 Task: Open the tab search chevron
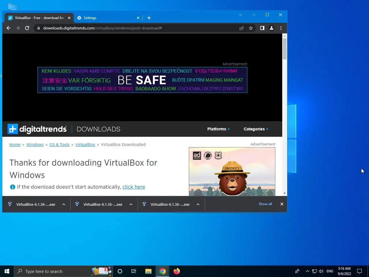[241, 15]
